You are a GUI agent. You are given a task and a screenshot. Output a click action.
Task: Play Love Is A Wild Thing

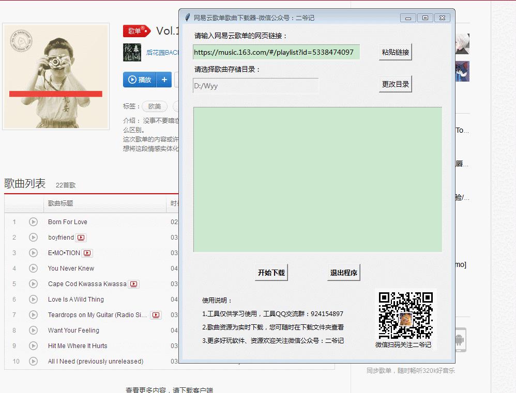33,300
